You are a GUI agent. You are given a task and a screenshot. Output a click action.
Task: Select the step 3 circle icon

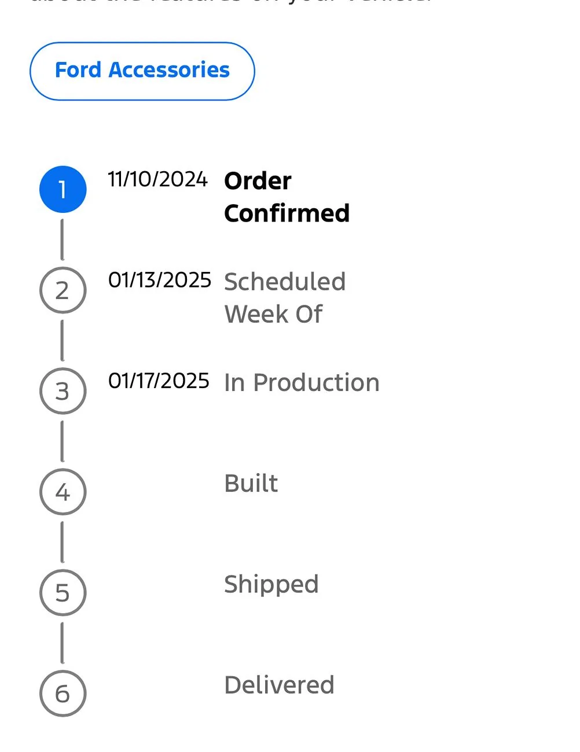click(x=63, y=391)
